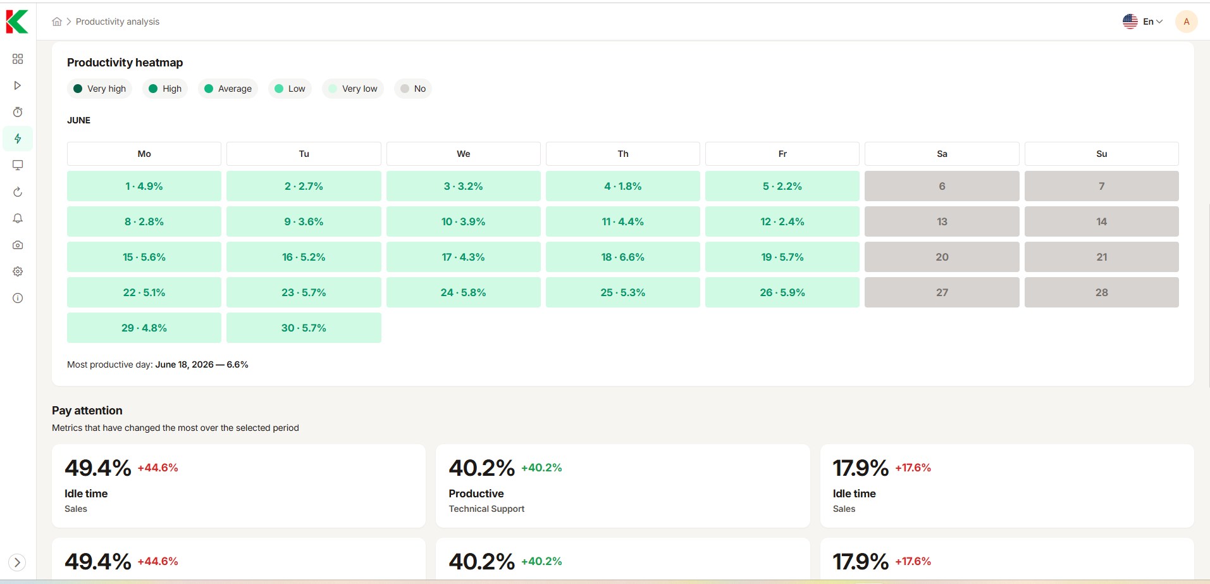Open the En language dropdown
The width and height of the screenshot is (1210, 584).
pos(1152,22)
